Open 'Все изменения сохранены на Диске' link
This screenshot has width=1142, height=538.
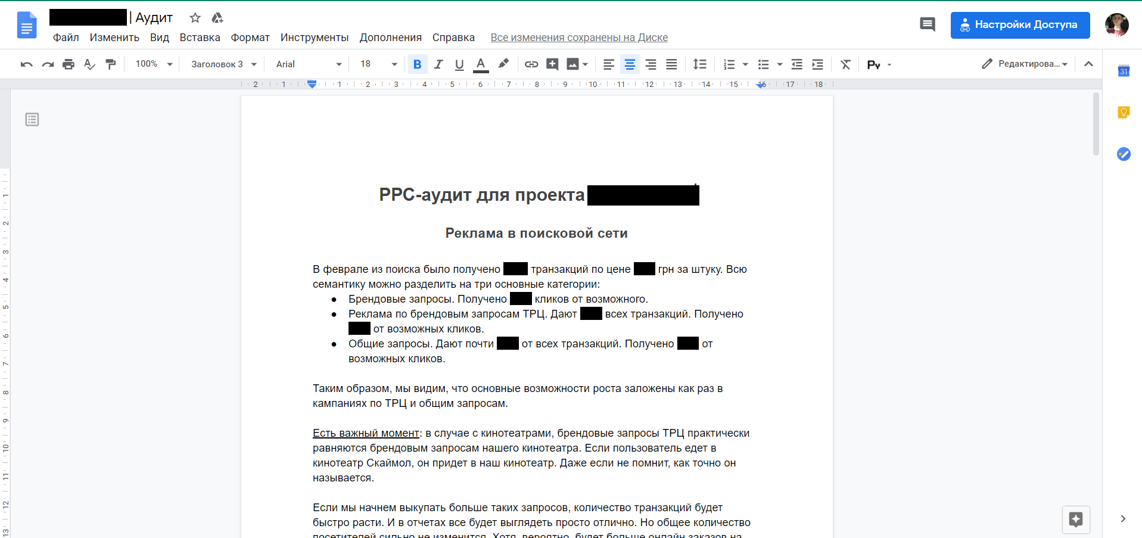(x=579, y=38)
